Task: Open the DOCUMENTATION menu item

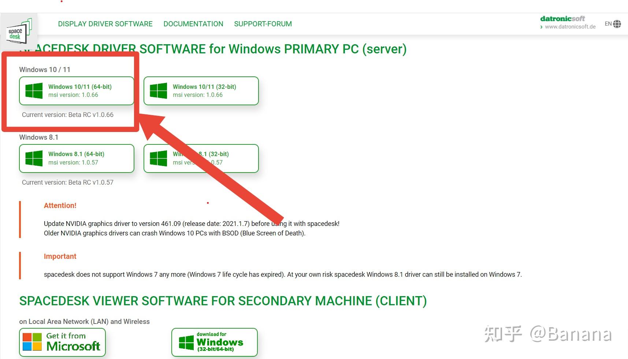Action: (x=193, y=24)
